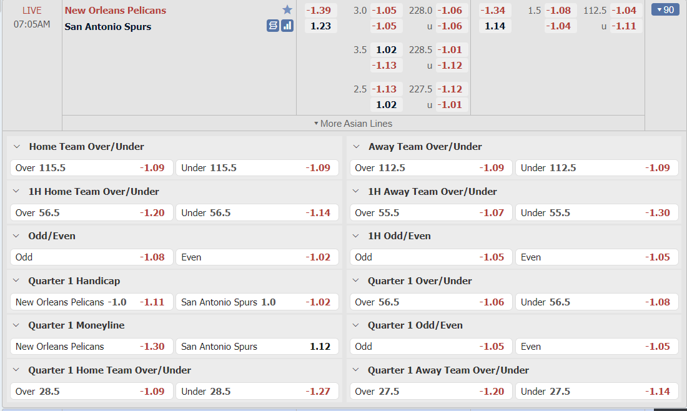687x411 pixels.
Task: Bet San Antonio Spurs 1.0 Quarter 1 handicap
Action: (257, 302)
